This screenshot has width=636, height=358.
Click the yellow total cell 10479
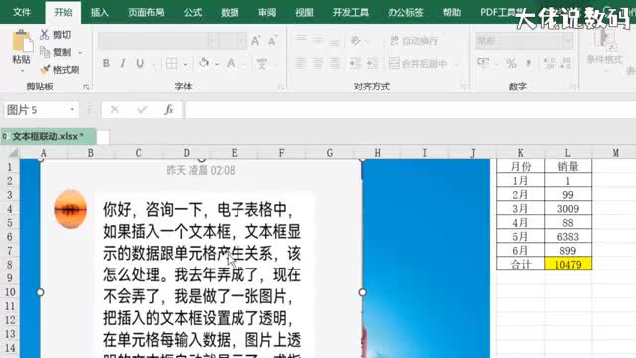coord(567,265)
